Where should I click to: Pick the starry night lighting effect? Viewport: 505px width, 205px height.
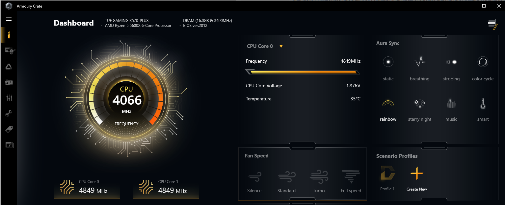pyautogui.click(x=420, y=110)
